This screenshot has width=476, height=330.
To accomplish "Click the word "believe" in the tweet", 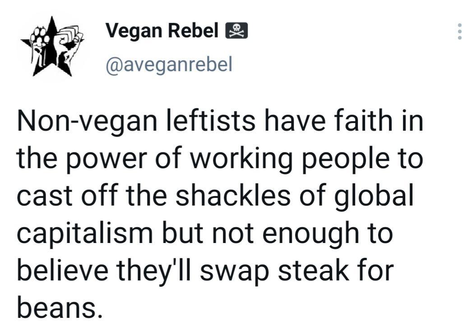I will click(x=63, y=270).
